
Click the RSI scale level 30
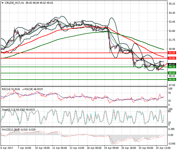[169, 101]
